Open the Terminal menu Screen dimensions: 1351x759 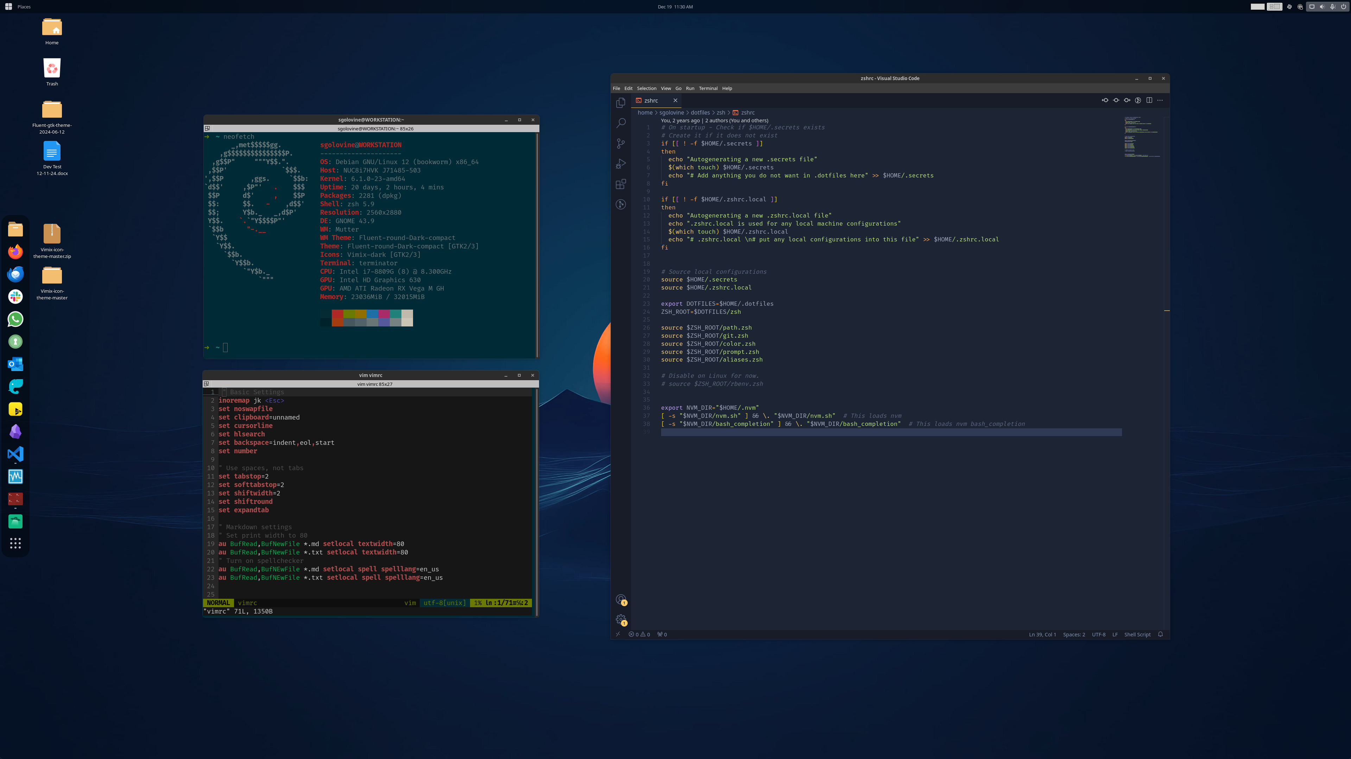click(x=708, y=88)
